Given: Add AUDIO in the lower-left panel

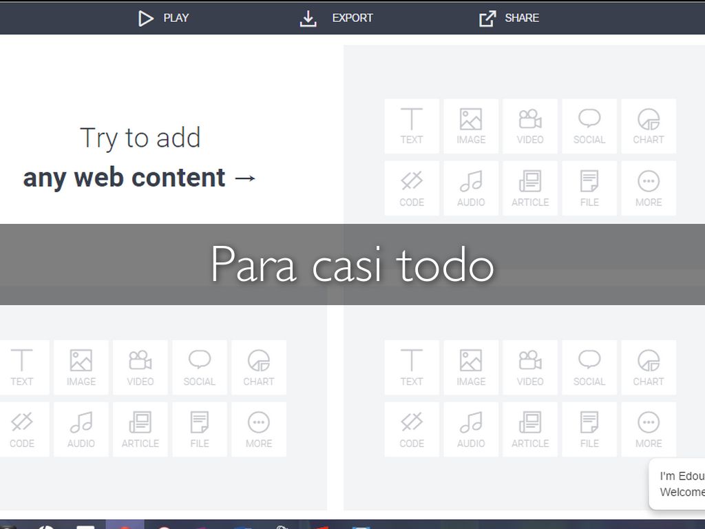Looking at the screenshot, I should coord(81,429).
